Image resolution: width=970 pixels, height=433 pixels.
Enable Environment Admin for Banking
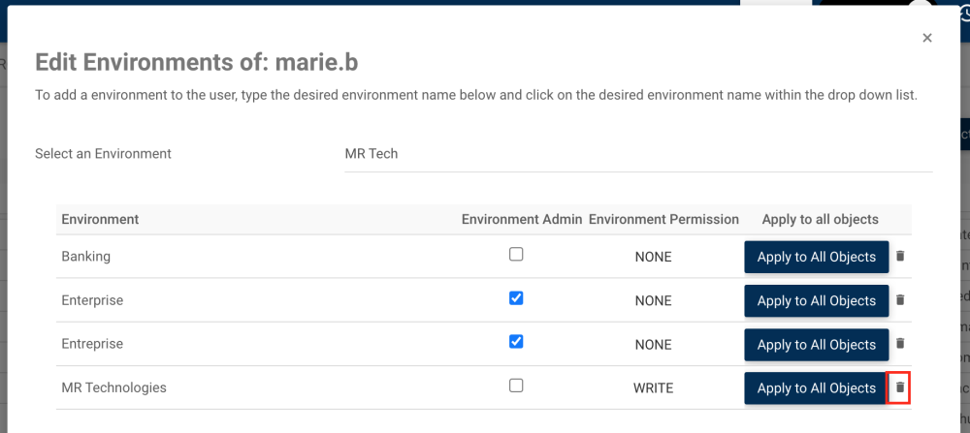[x=516, y=255]
